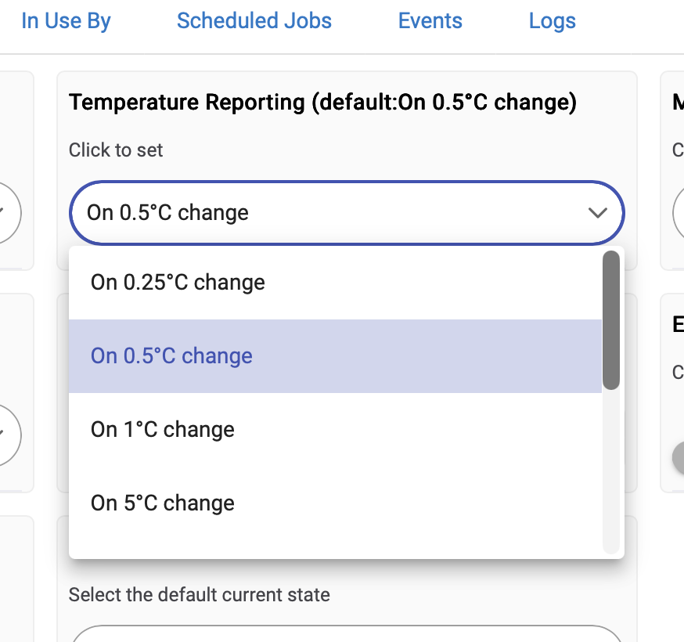Collapse the list using the chevron arrow
Viewport: 684px width, 642px height.
click(x=598, y=213)
